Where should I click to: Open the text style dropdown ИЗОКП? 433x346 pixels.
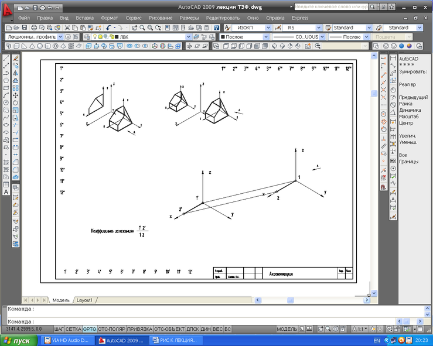[x=268, y=28]
